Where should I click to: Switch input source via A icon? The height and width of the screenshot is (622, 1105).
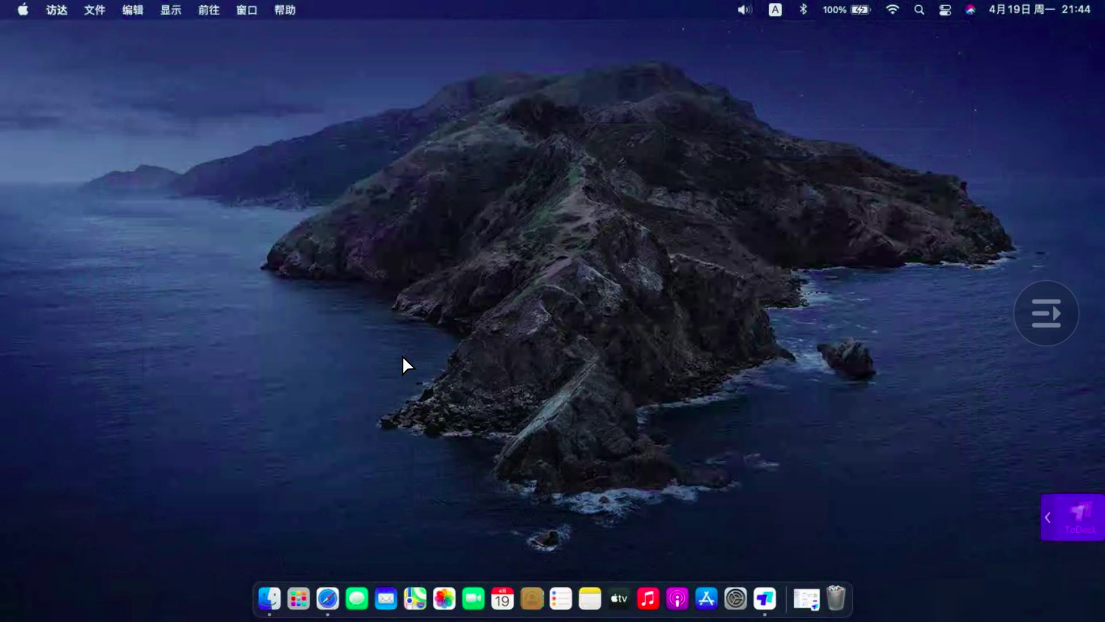(x=775, y=10)
